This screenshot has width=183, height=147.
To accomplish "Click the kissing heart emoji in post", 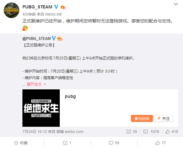I will [x=25, y=28].
